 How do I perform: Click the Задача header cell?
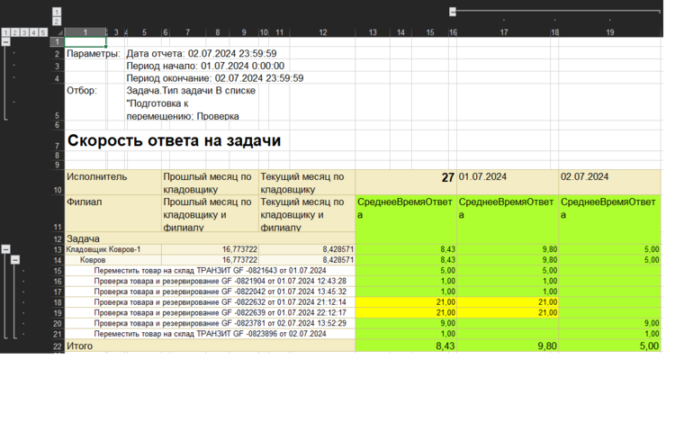tap(210, 238)
